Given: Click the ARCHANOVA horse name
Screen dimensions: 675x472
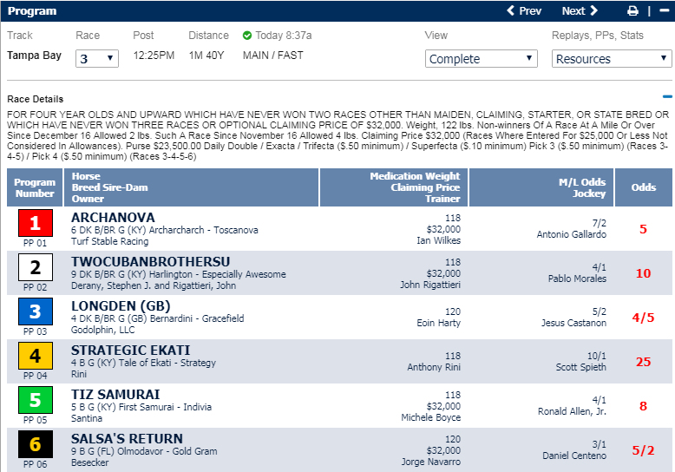Looking at the screenshot, I should 113,218.
